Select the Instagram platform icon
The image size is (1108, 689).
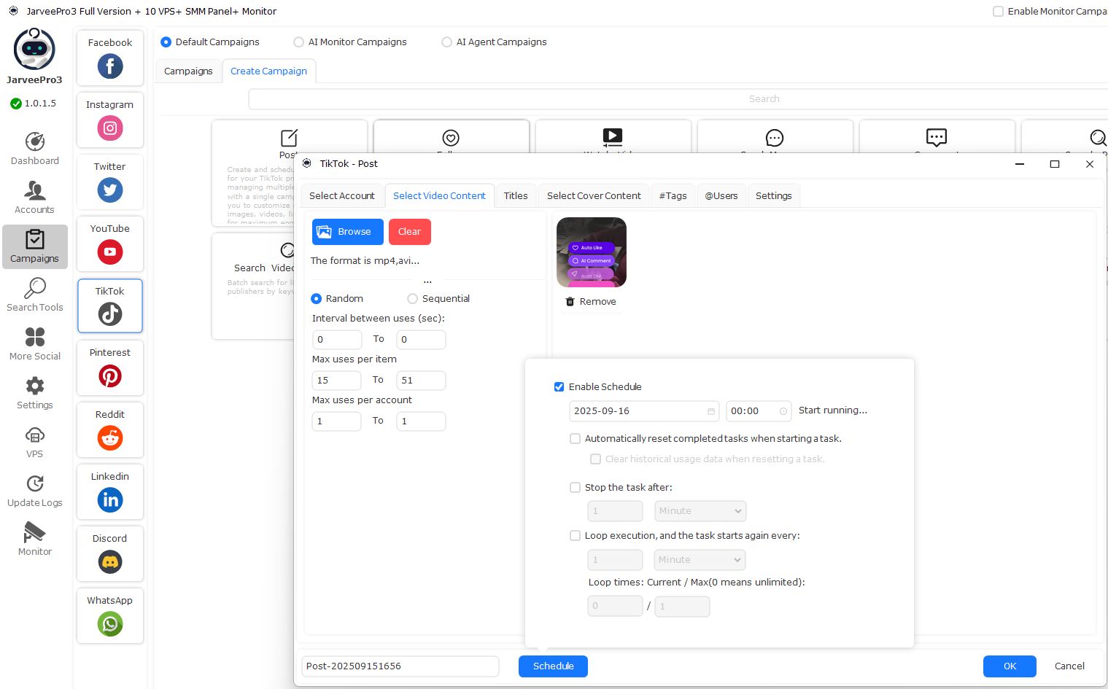pos(110,128)
